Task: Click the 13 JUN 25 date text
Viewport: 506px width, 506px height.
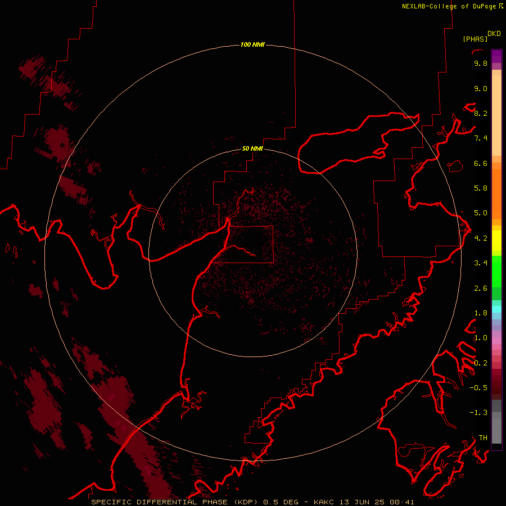Action: point(362,502)
